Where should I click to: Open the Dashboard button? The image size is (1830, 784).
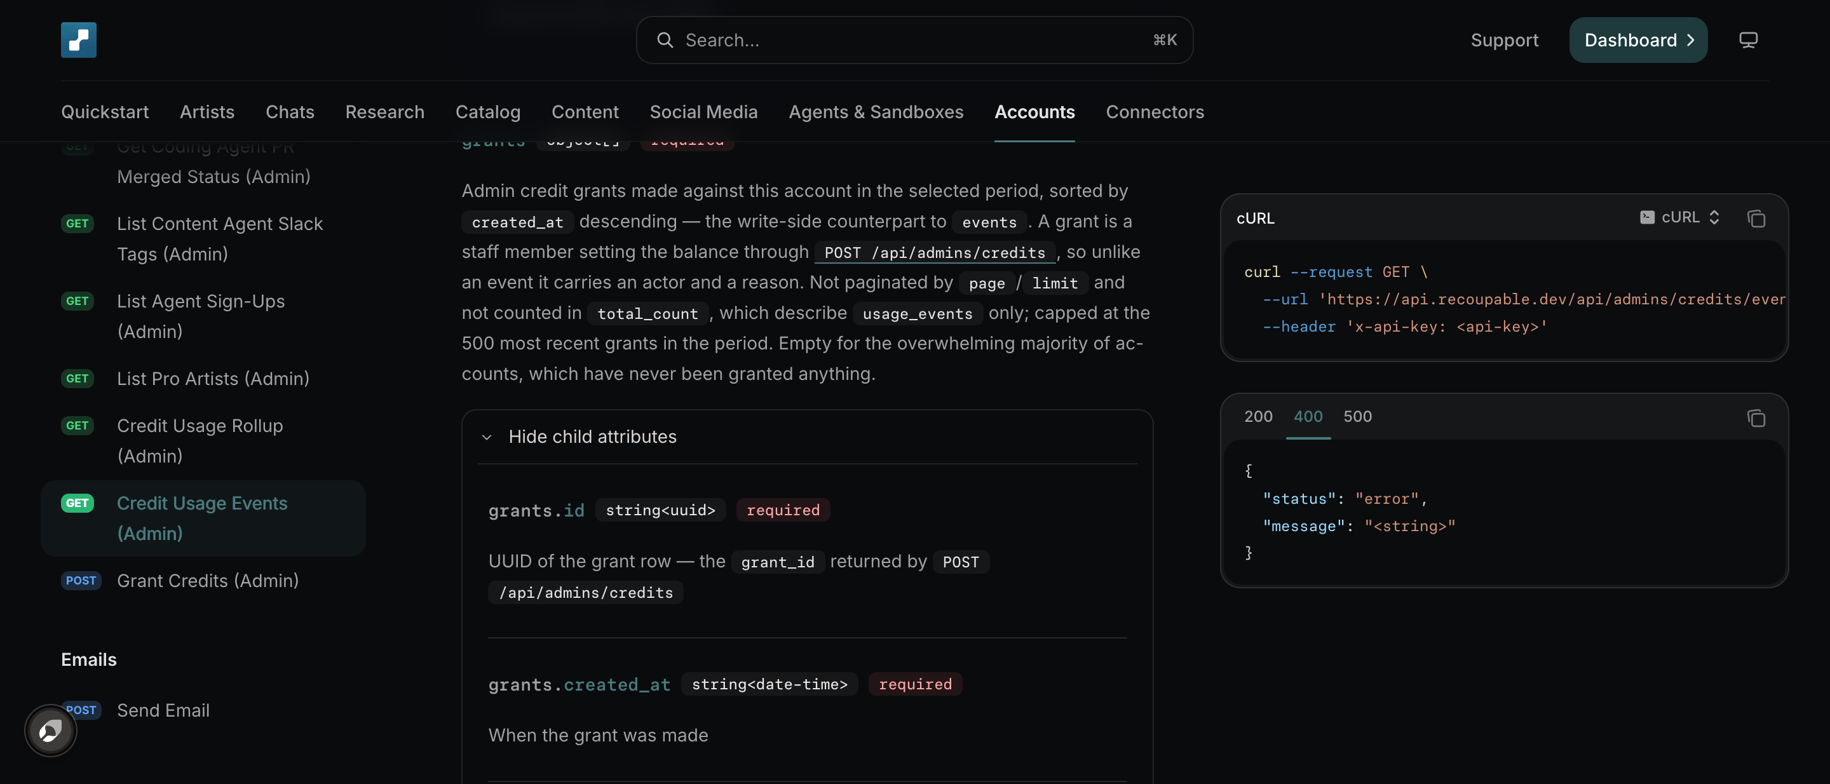click(x=1638, y=40)
